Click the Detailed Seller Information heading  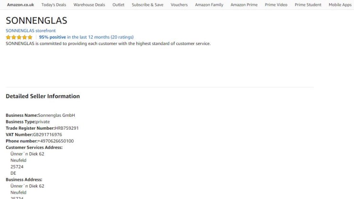coord(43,96)
